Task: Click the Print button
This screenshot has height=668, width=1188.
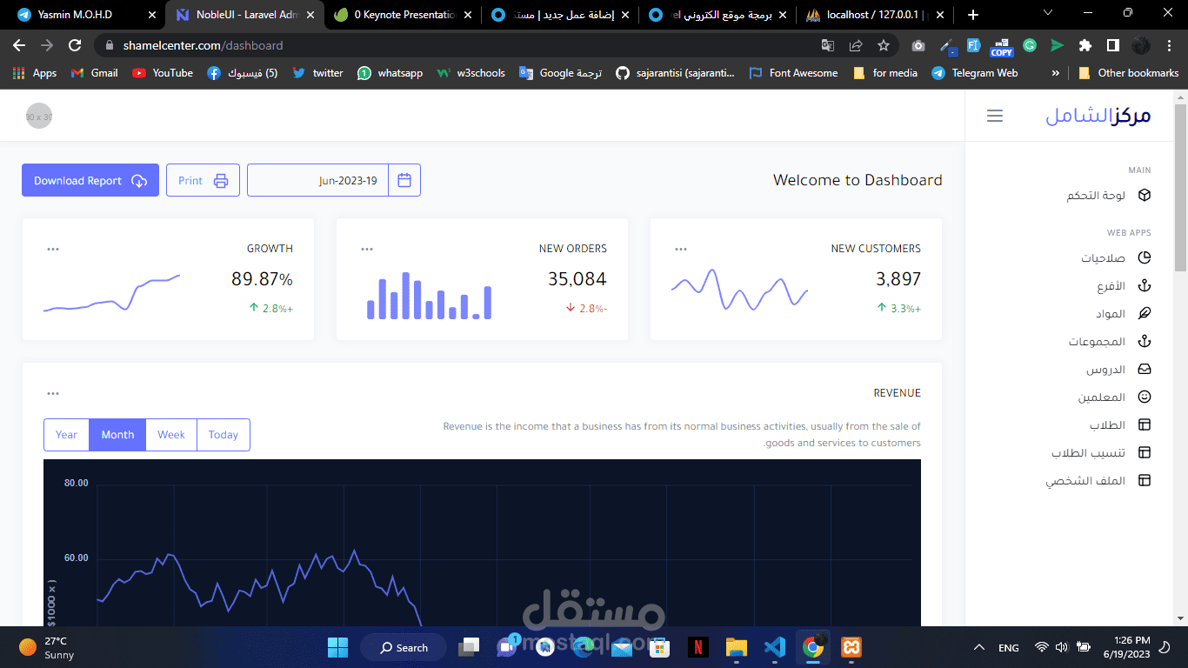Action: coord(203,180)
